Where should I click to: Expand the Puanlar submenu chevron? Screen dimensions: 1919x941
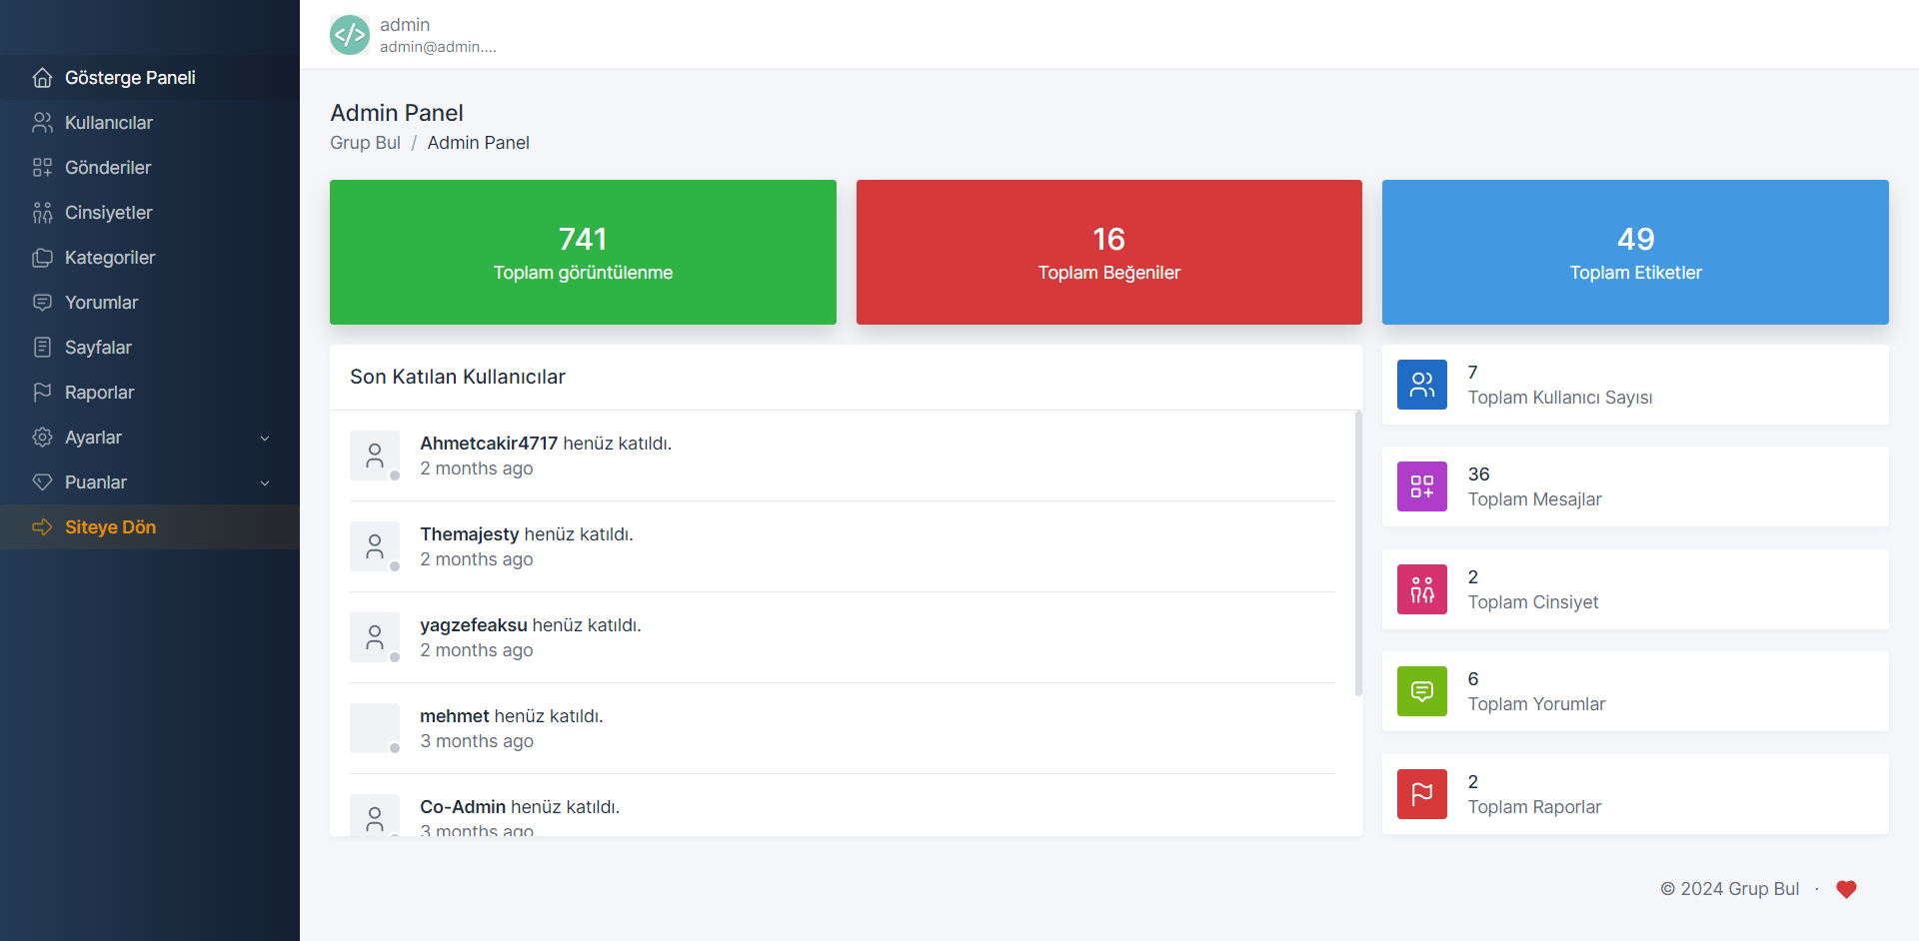pos(265,482)
